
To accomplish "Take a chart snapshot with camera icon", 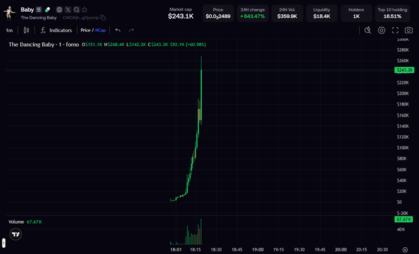I will pos(409,30).
